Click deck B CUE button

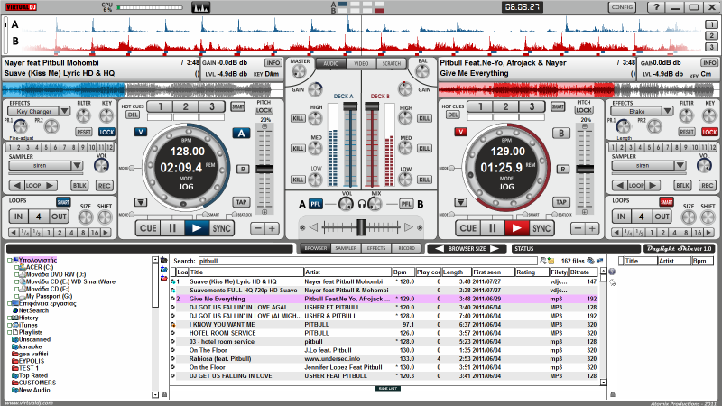(468, 228)
